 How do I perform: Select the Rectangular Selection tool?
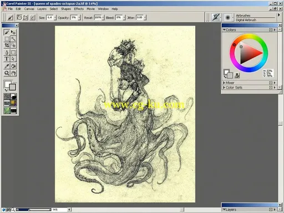(7, 39)
